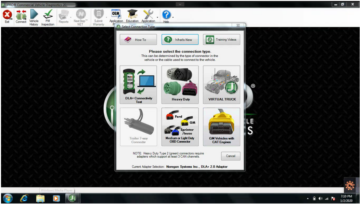Restore down the JPRO main window
360x204 pixels.
point(343,4)
